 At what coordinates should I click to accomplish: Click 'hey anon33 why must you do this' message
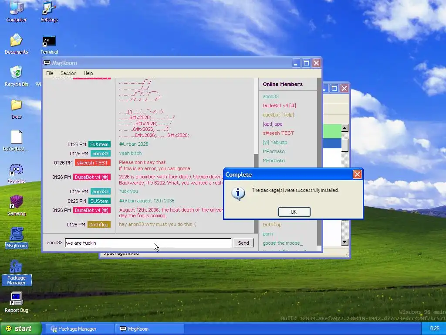click(158, 224)
